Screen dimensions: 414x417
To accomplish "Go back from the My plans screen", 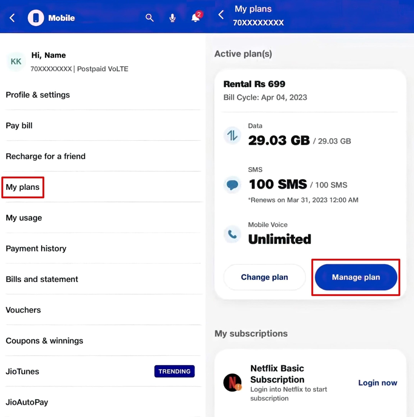I will click(x=221, y=15).
